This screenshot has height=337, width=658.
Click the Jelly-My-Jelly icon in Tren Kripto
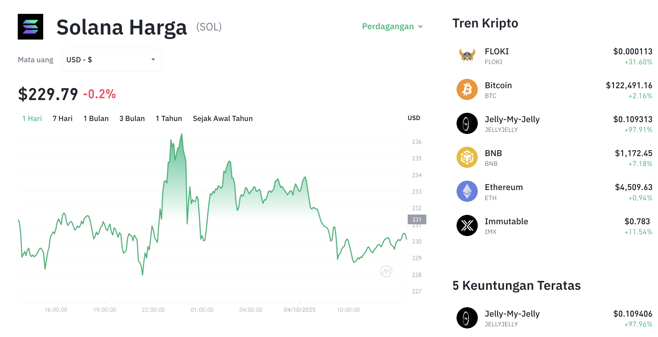[467, 123]
